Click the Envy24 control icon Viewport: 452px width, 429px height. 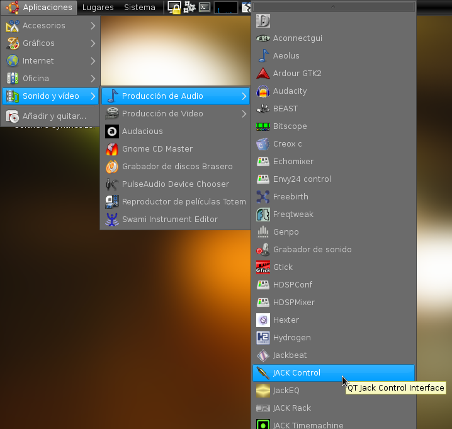click(263, 179)
